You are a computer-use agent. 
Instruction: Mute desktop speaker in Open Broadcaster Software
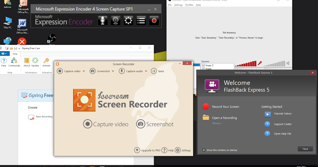(288, 63)
